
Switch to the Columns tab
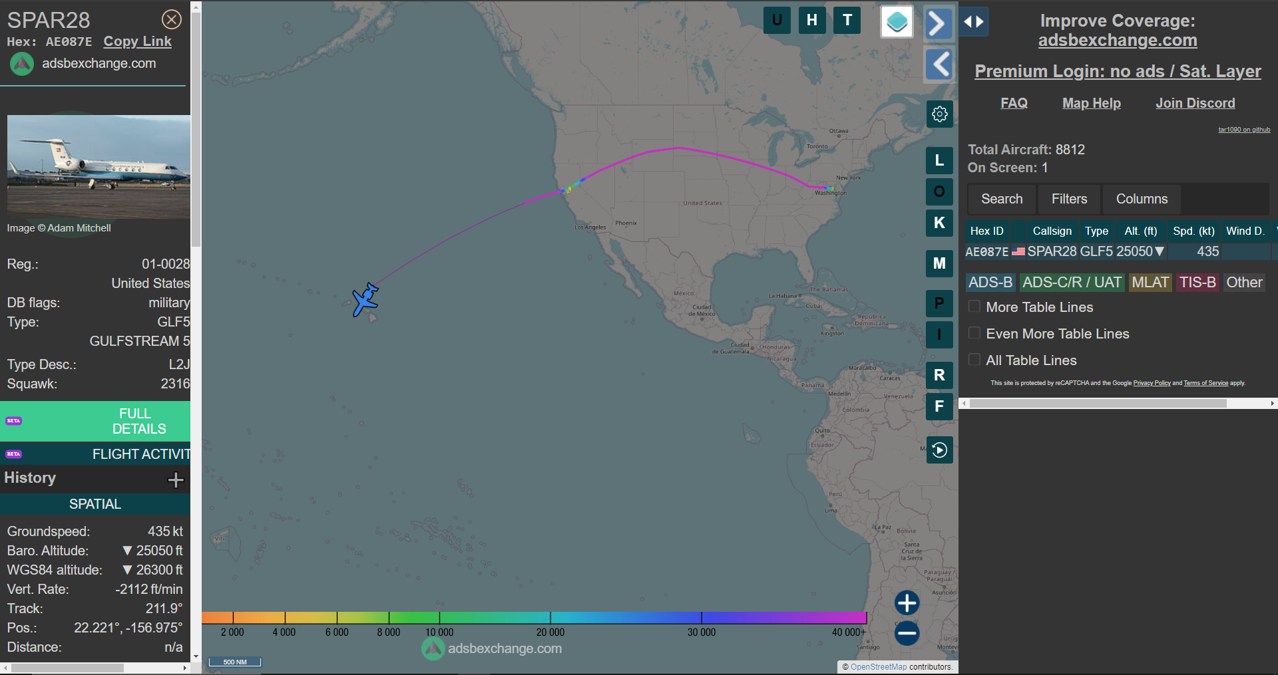click(1142, 199)
